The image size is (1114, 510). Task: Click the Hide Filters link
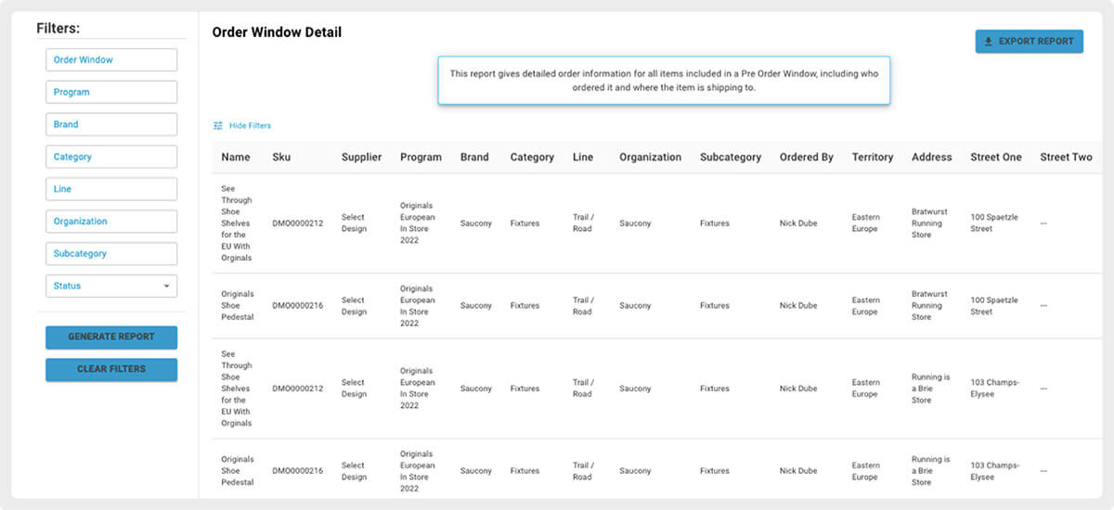(x=250, y=125)
